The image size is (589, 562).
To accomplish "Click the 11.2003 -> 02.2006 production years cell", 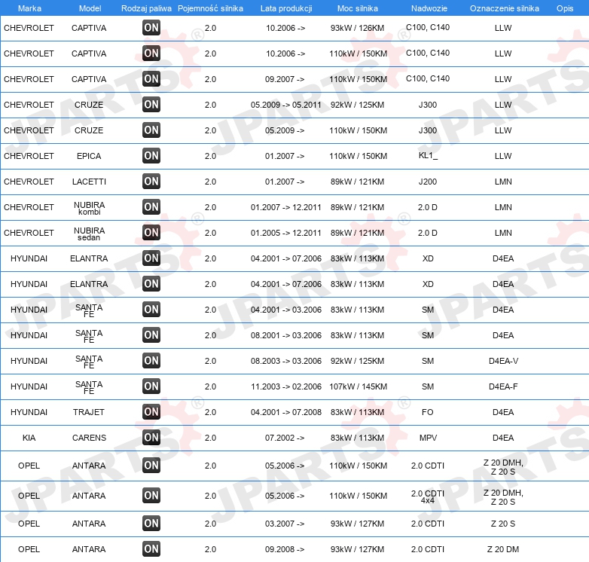I will click(286, 386).
